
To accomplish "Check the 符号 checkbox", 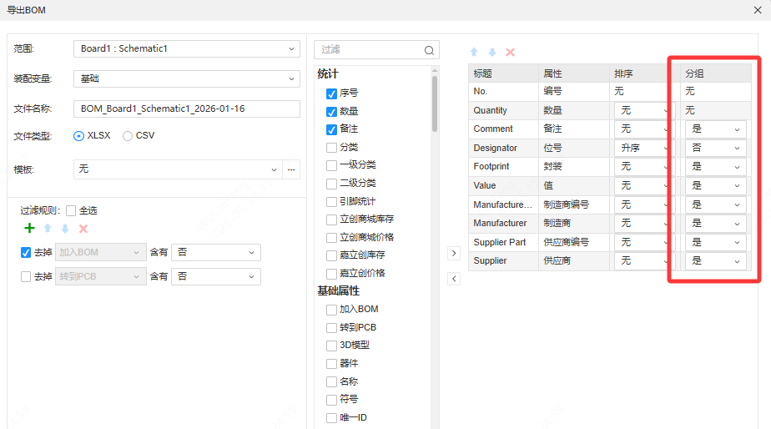I will [x=331, y=400].
